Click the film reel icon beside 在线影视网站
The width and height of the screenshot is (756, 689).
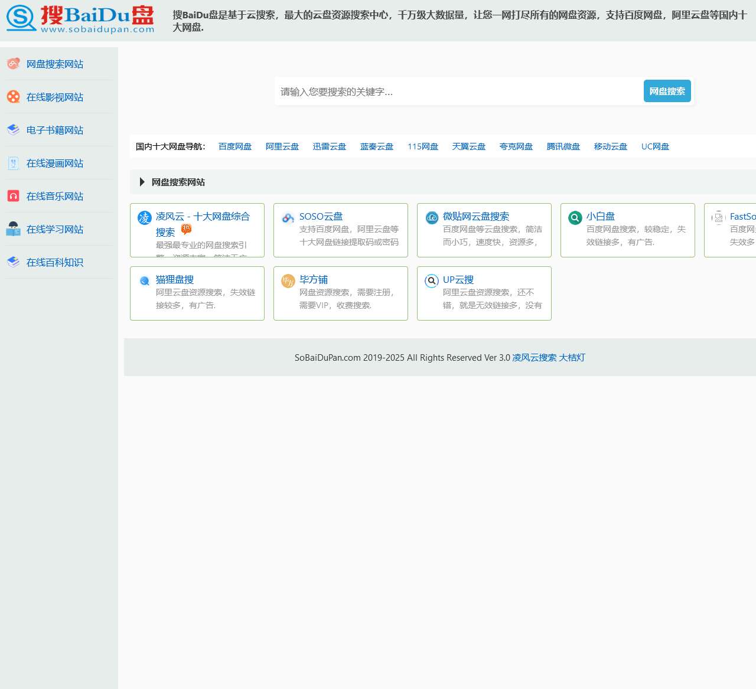(x=13, y=97)
